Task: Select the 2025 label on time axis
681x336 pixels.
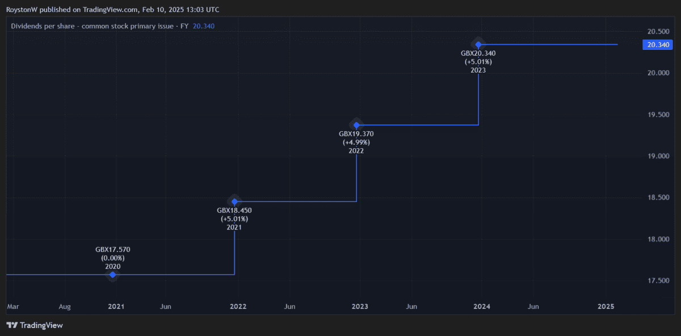Action: [x=606, y=306]
